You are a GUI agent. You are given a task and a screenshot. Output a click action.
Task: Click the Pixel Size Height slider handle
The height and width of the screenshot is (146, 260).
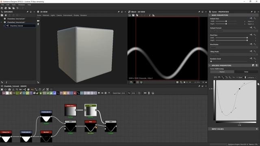coord(247,40)
